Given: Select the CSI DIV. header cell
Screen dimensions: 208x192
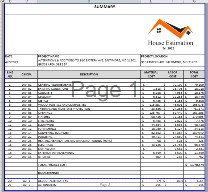Looking at the screenshot, I should [26, 74].
